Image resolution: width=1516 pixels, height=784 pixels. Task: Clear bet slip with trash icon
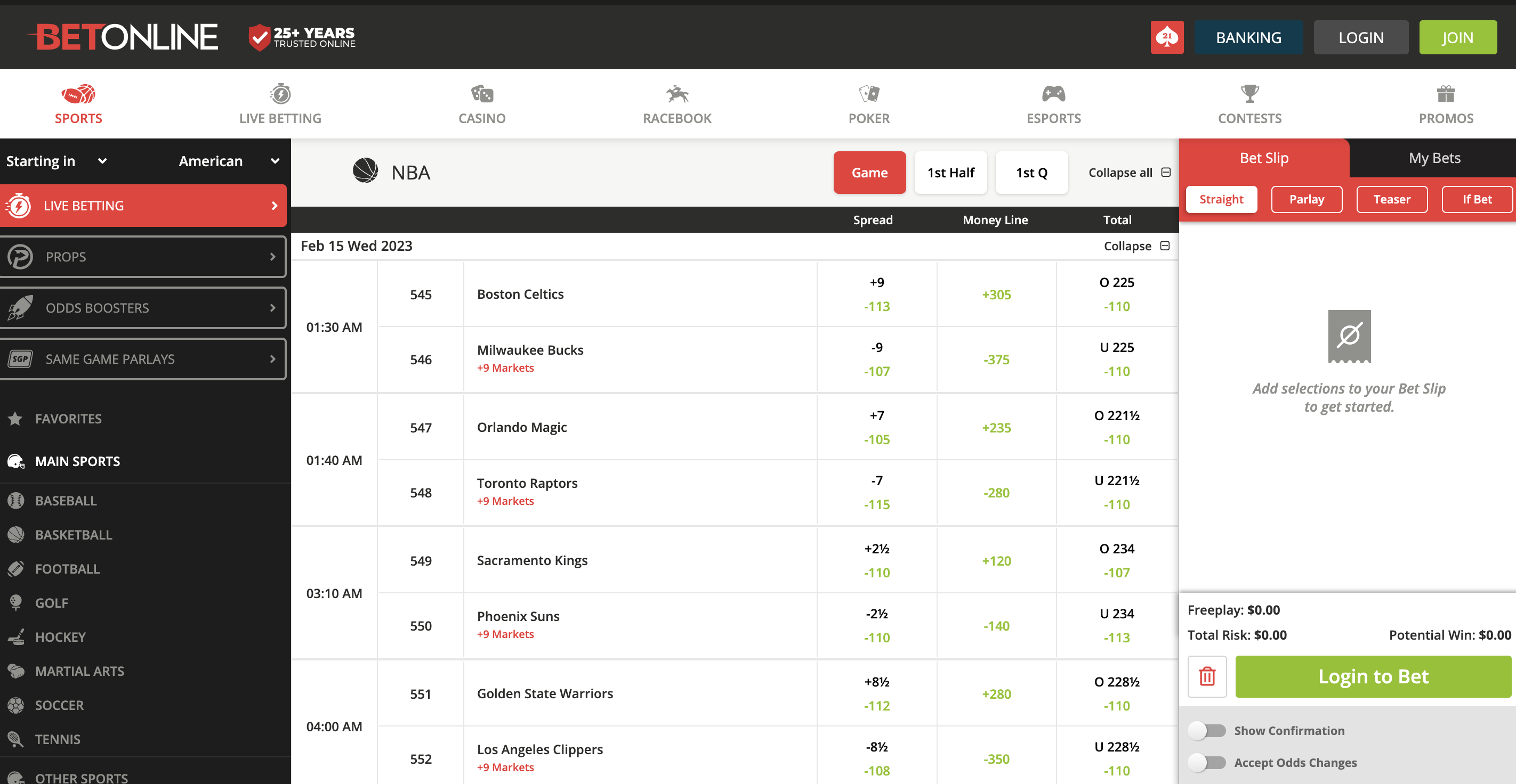[1207, 676]
